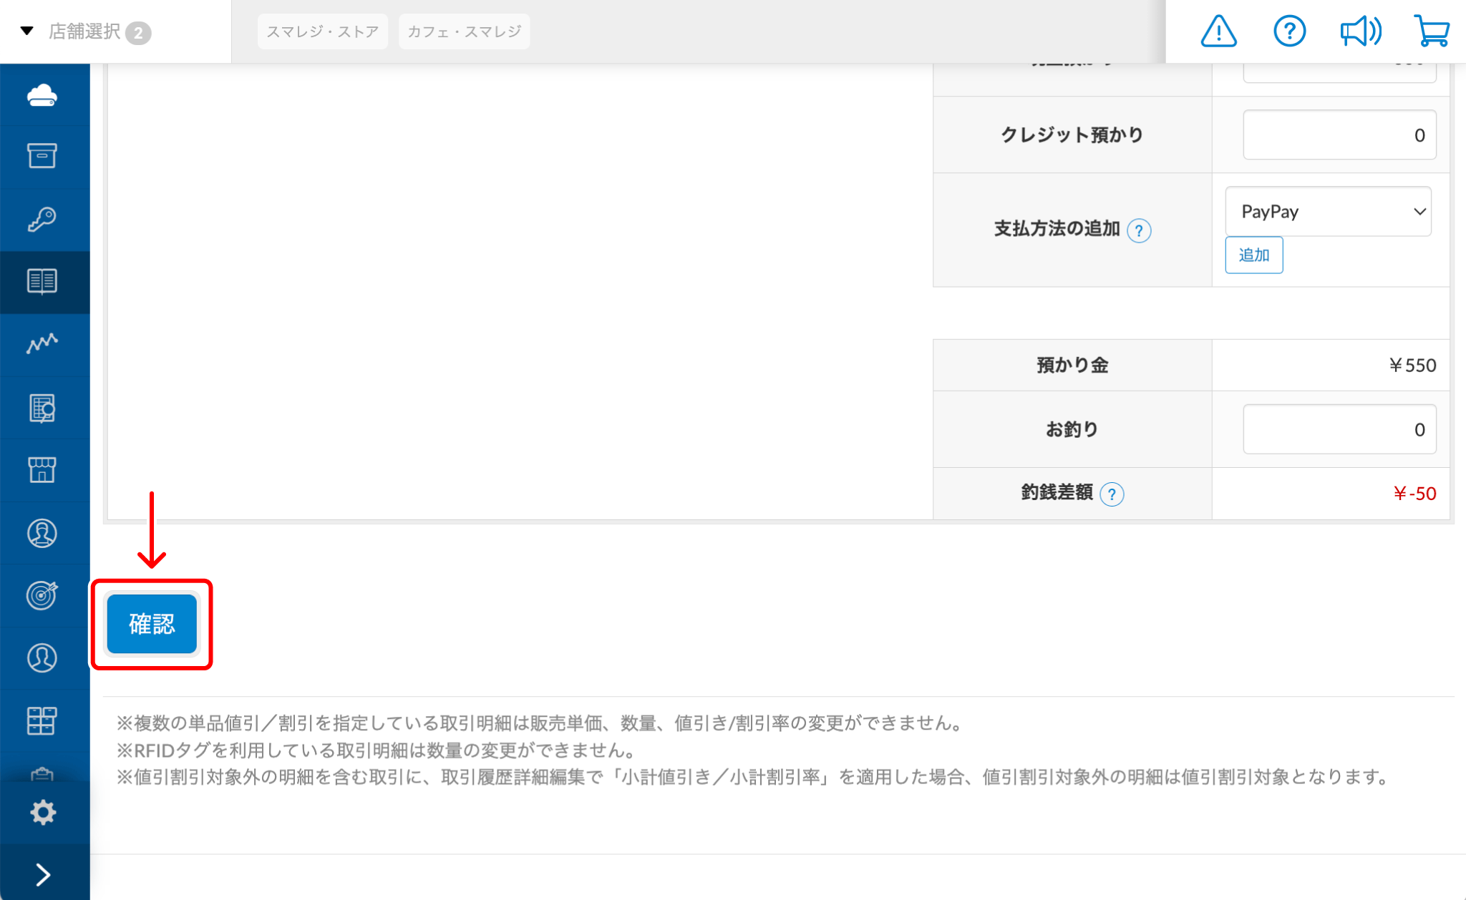This screenshot has height=900, width=1466.
Task: Show help for 支払方法の追加
Action: 1139,230
